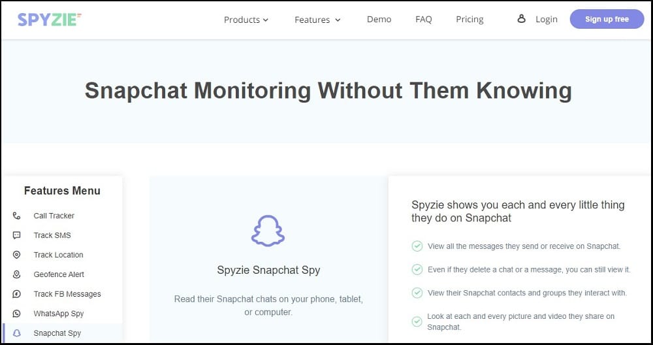Click the Track Location pin icon
Viewport: 653px width, 345px height.
17,255
